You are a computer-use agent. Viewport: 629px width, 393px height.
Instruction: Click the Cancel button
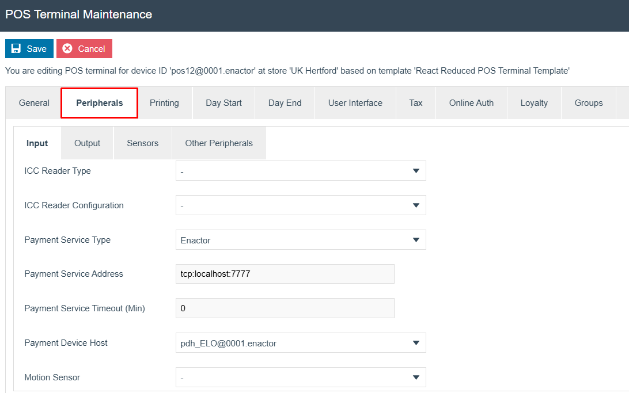pyautogui.click(x=84, y=49)
